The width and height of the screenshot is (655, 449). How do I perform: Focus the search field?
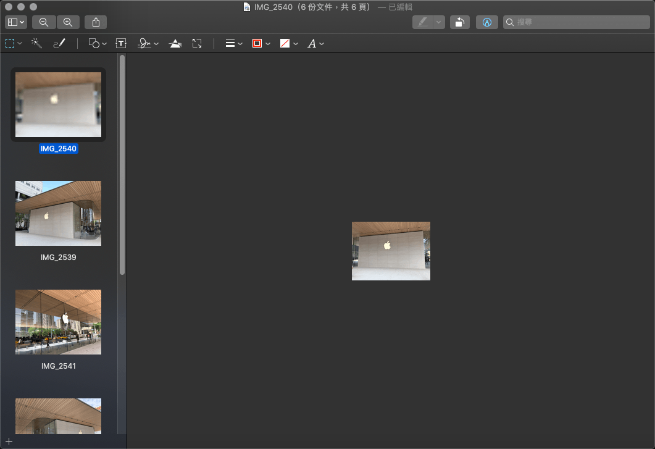577,22
